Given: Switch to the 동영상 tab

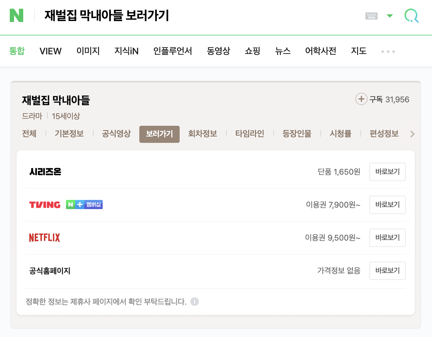Looking at the screenshot, I should [x=218, y=51].
